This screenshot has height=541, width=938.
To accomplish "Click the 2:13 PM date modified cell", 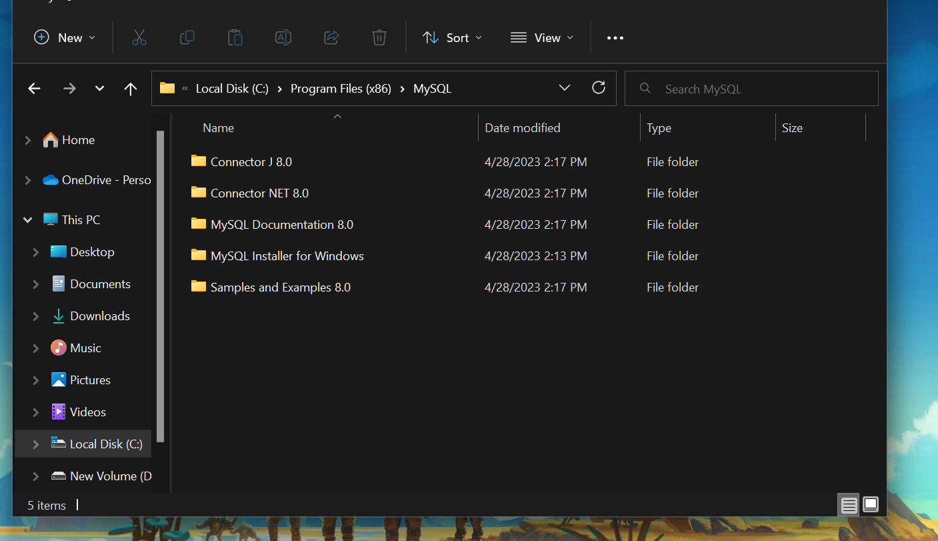I will [536, 255].
